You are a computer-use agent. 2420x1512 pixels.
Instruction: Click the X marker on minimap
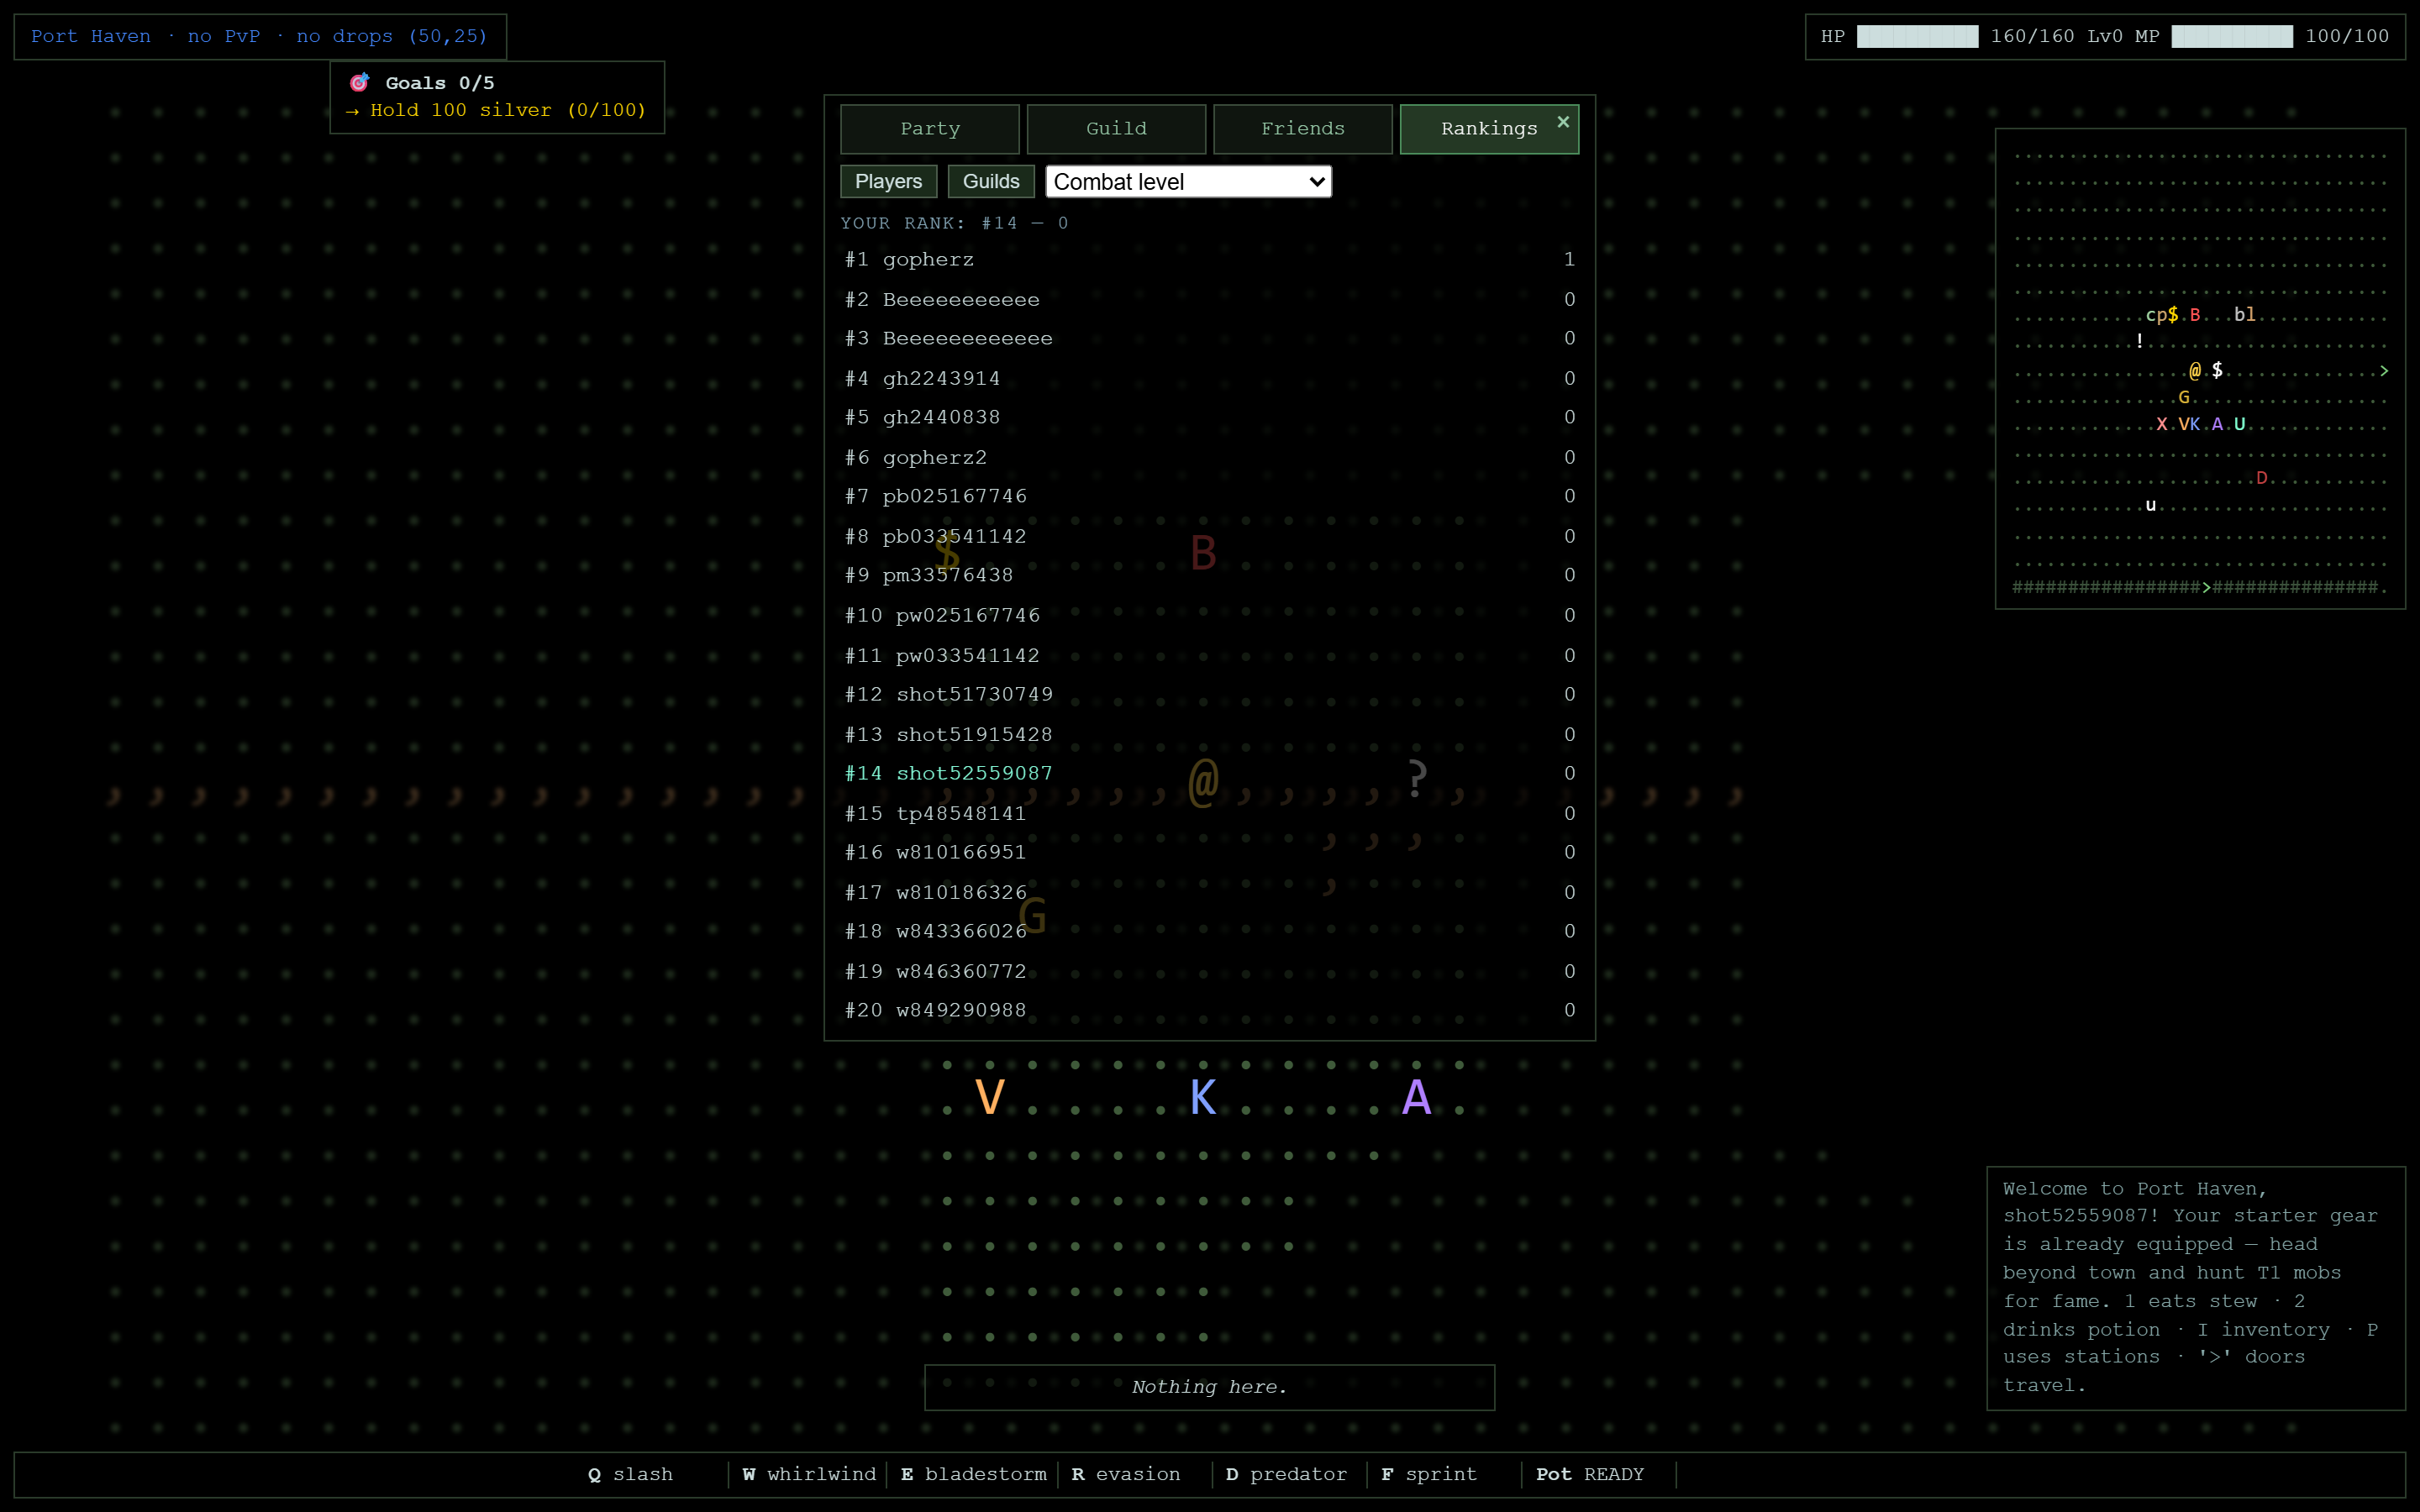[x=2161, y=424]
